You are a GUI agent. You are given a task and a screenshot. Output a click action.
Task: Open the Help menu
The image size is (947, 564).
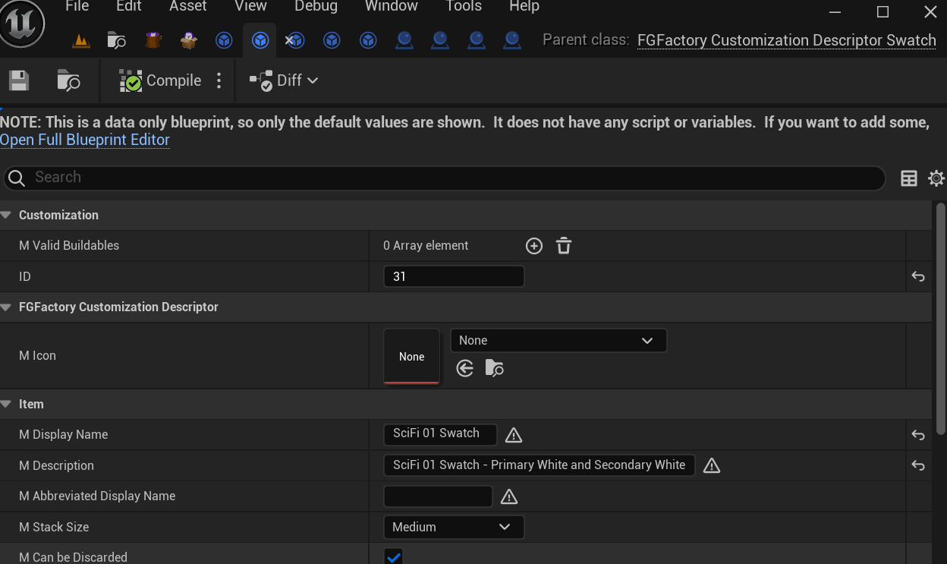click(x=524, y=7)
